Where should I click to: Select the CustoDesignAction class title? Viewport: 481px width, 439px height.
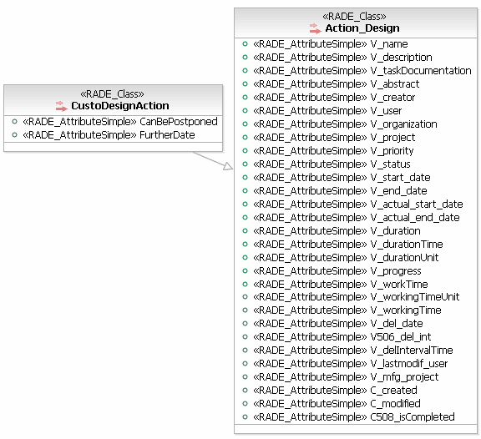pos(120,106)
